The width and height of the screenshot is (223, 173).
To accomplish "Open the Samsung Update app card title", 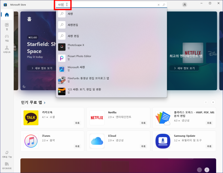I will pos(185,136).
